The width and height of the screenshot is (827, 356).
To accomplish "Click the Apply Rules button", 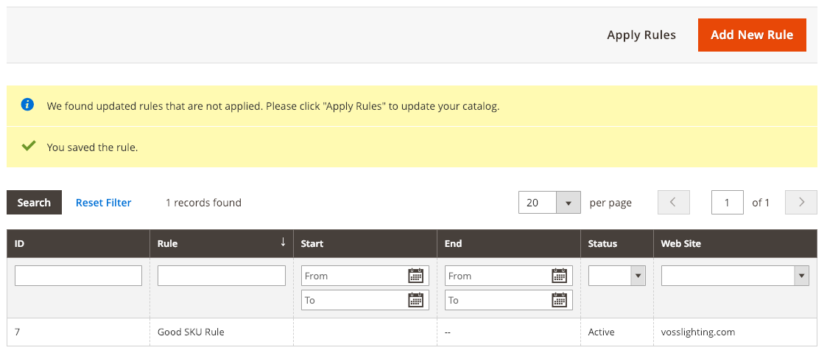I will [x=641, y=35].
